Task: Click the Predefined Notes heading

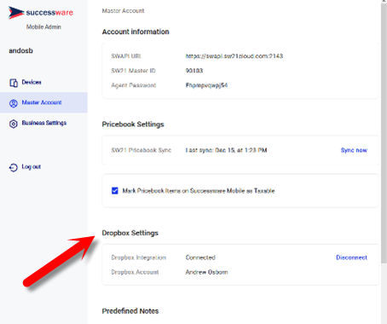Action: click(x=130, y=311)
